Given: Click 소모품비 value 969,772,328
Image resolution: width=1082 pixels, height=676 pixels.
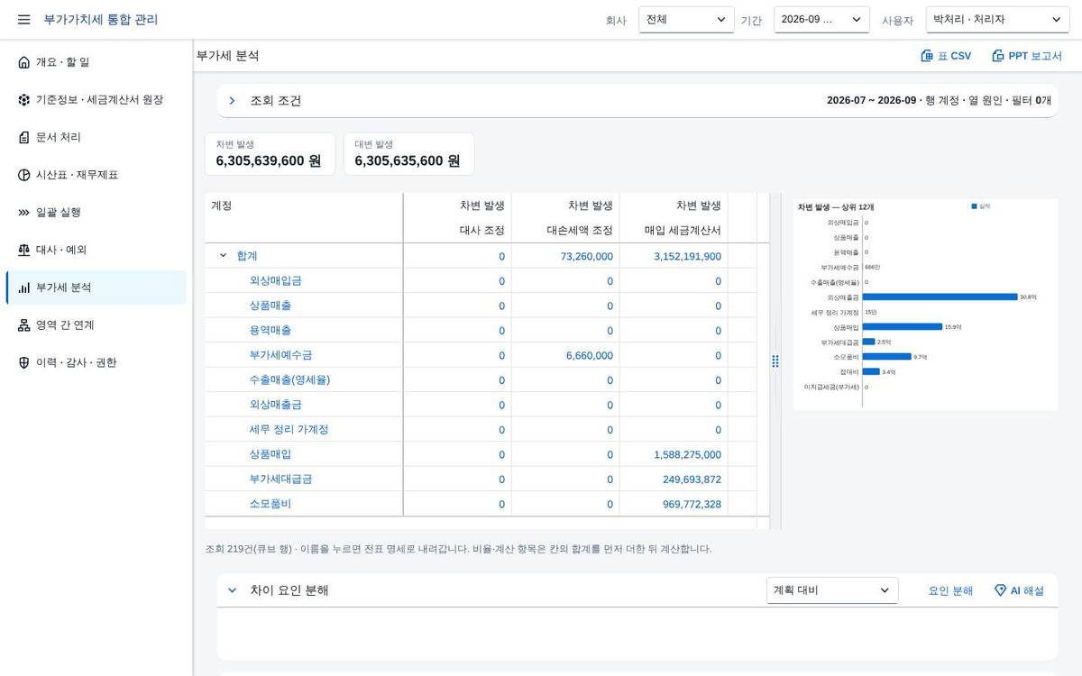Looking at the screenshot, I should point(692,504).
